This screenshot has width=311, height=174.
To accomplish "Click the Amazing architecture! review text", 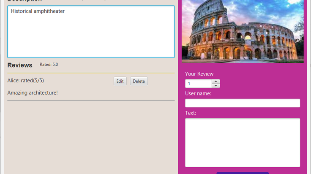I will (x=33, y=93).
